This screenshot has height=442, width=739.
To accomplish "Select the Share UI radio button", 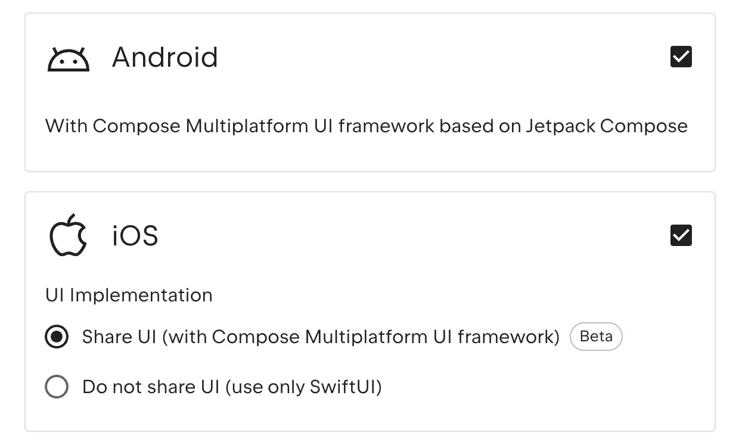I will point(57,337).
